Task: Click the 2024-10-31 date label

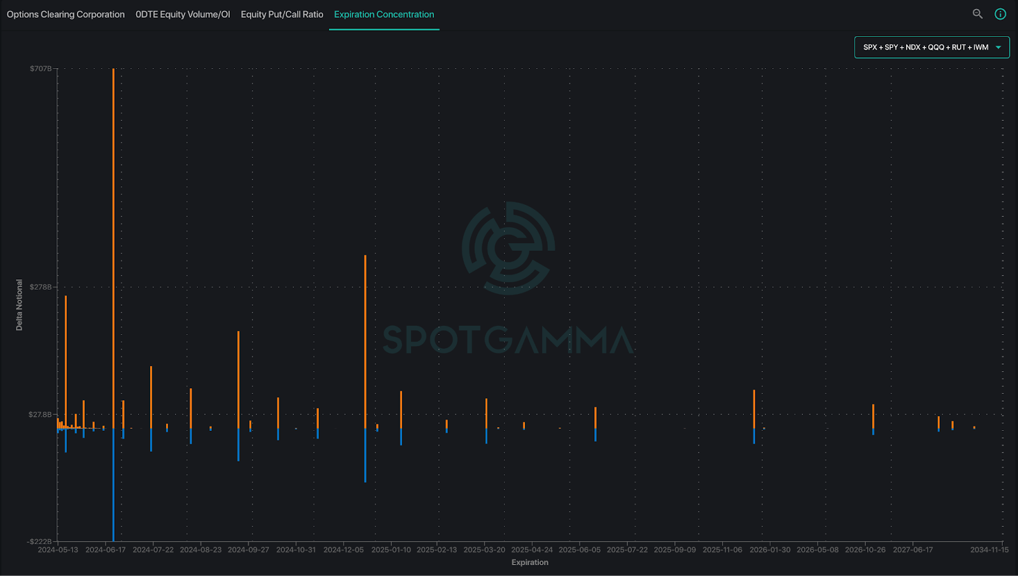Action: [x=296, y=550]
